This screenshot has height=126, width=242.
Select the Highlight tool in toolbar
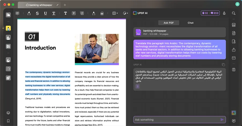29,13
